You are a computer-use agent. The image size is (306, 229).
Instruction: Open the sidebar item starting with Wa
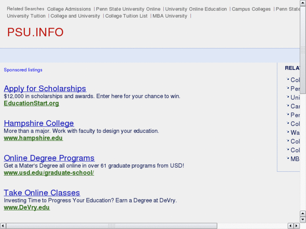[x=295, y=132]
